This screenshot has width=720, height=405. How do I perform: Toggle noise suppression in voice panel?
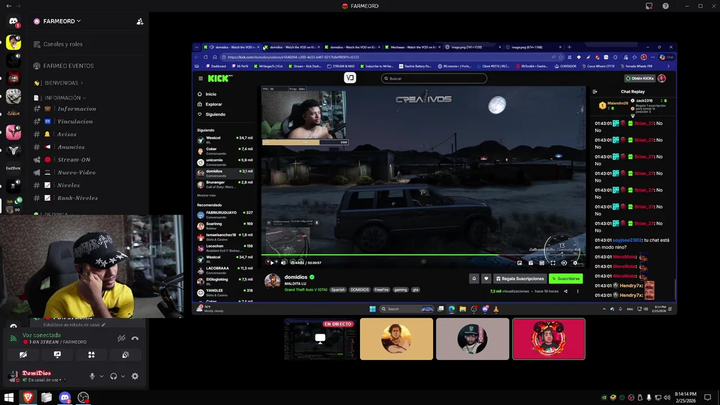point(121,339)
